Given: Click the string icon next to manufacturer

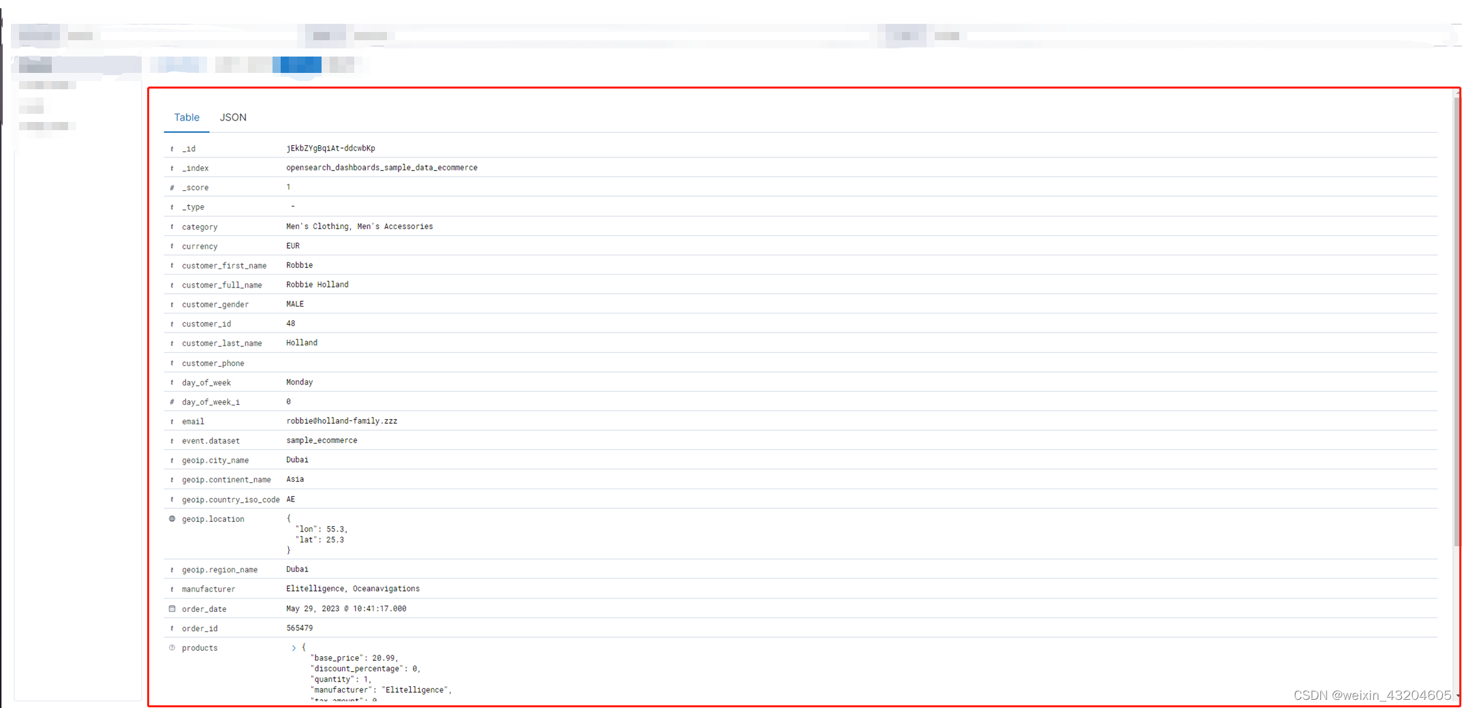Looking at the screenshot, I should tap(172, 589).
